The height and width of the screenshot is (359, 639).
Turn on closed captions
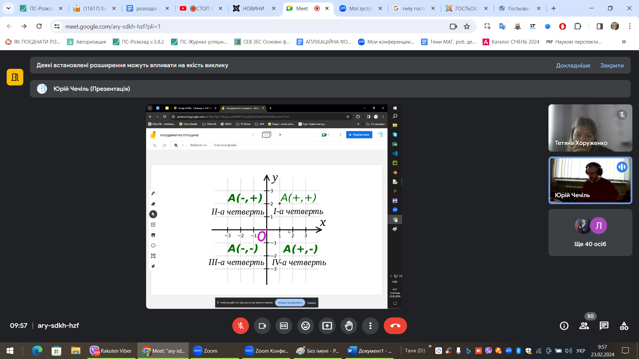point(284,326)
